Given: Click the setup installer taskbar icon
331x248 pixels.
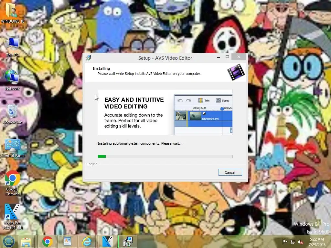Looking at the screenshot, I should pyautogui.click(x=128, y=242).
